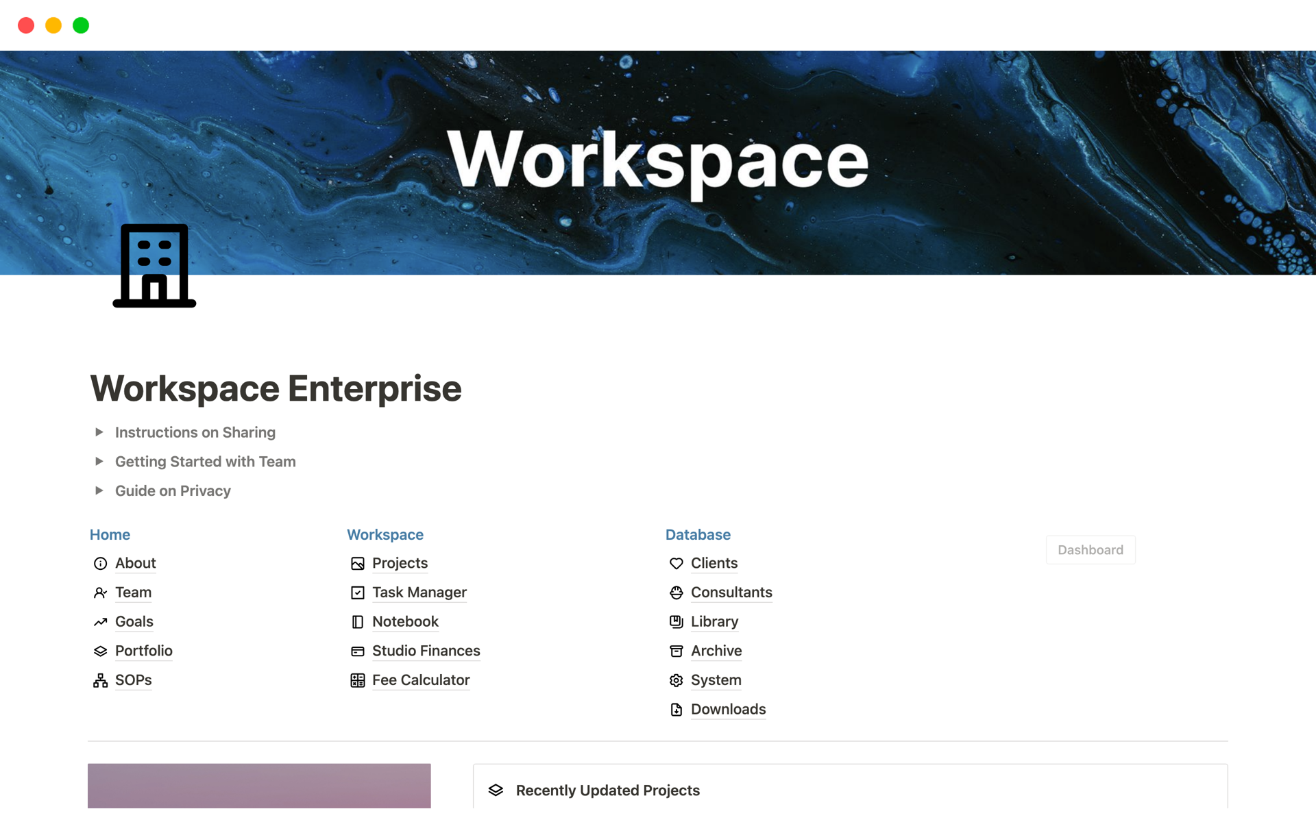
Task: Open the Studio Finances page link
Action: (x=426, y=651)
